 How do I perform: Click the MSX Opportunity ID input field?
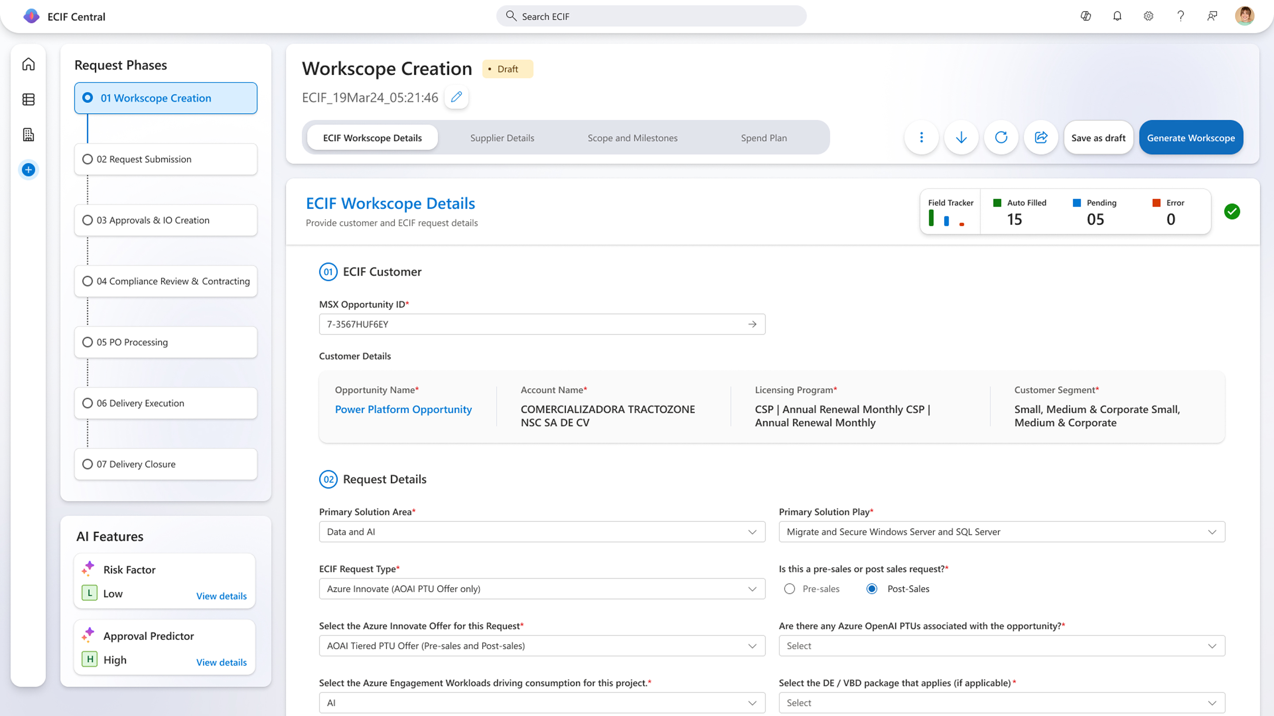534,324
